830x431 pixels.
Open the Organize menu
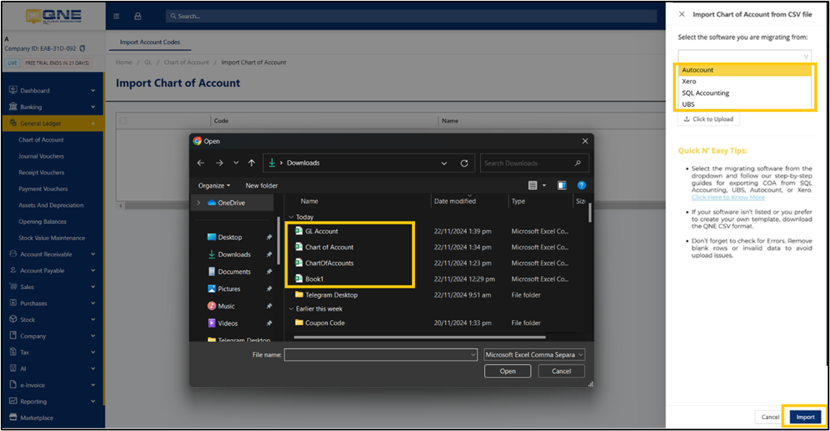(214, 185)
